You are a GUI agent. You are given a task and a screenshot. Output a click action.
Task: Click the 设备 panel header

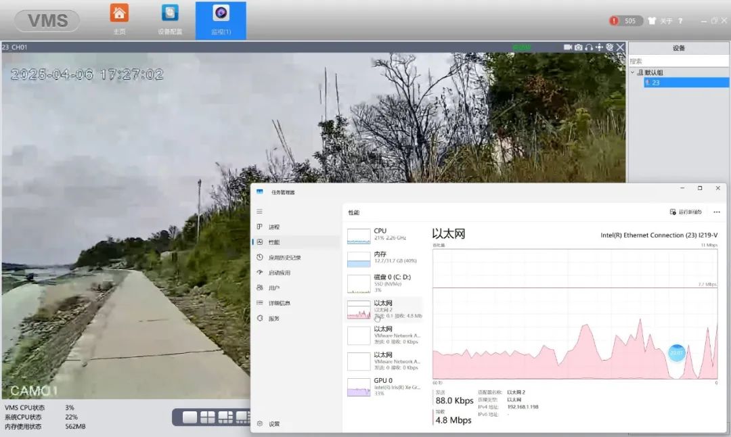(x=679, y=48)
